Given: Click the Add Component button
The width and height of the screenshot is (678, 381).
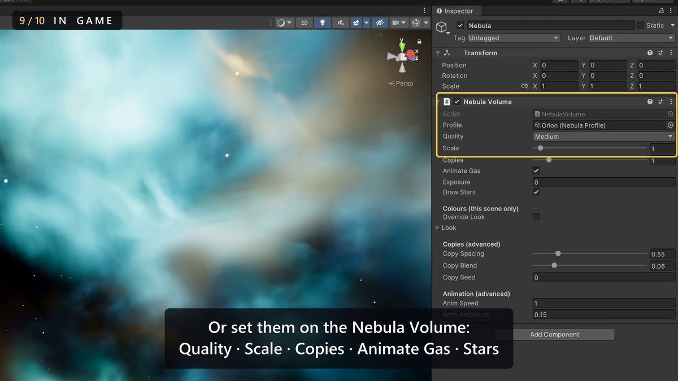Looking at the screenshot, I should 555,334.
